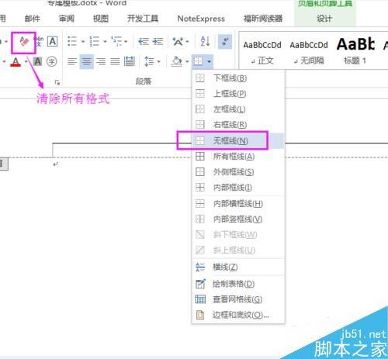Open the 福昕阅读器 tab
The height and width of the screenshot is (359, 388).
click(x=263, y=19)
